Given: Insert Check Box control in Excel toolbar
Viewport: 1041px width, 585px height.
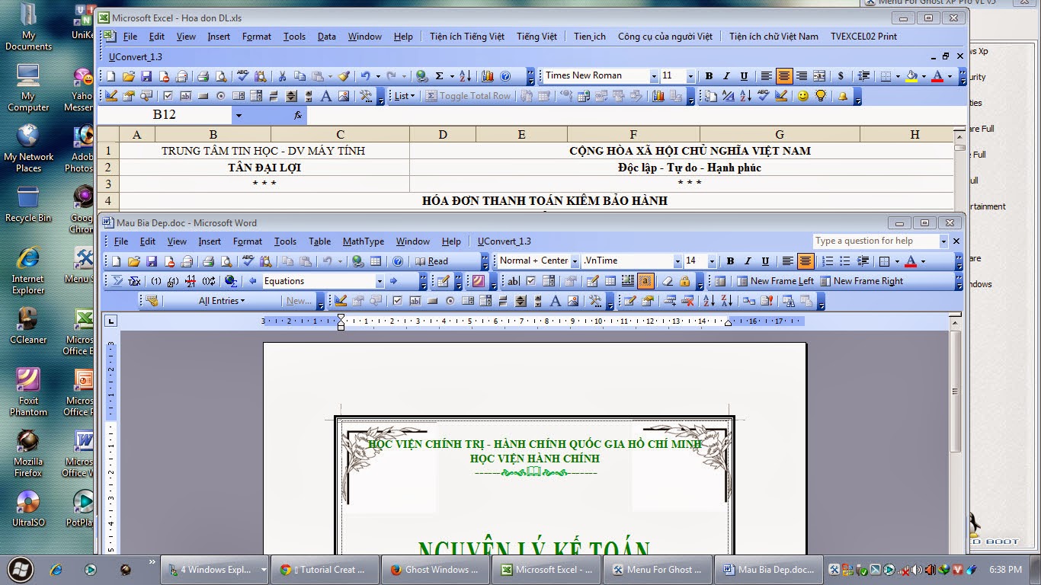Looking at the screenshot, I should coord(168,96).
